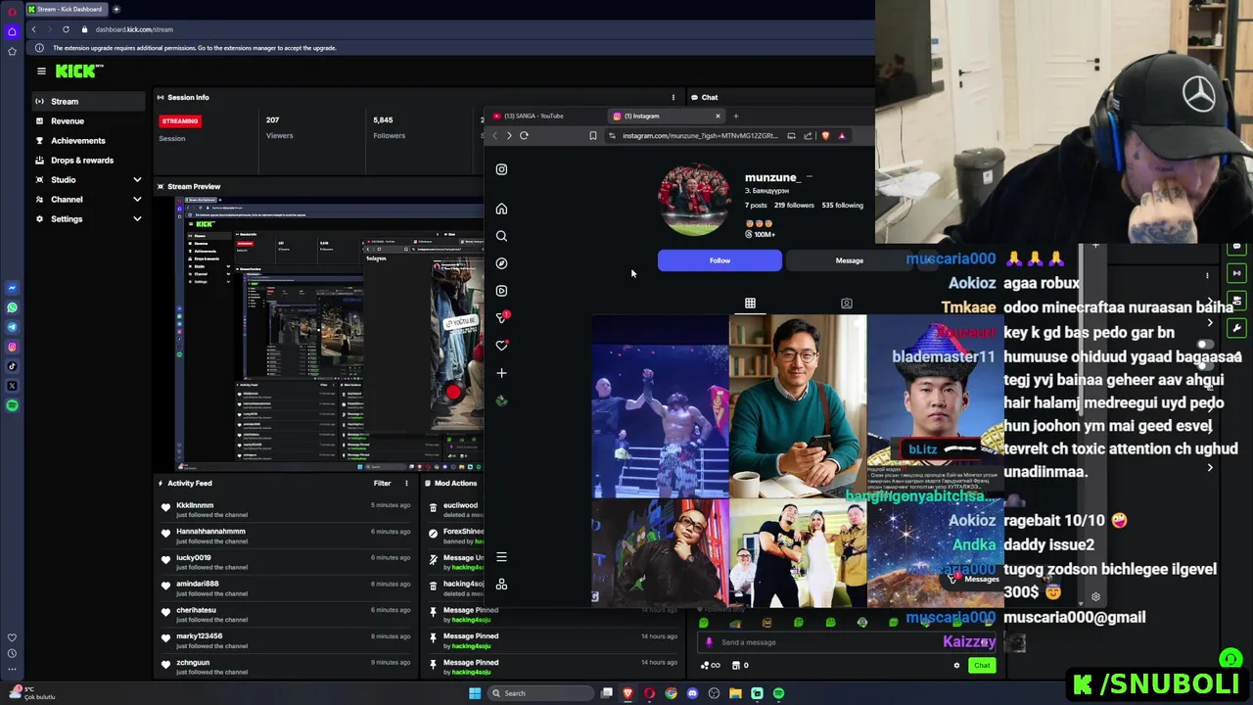The height and width of the screenshot is (705, 1253).
Task: Open Discord from Windows taskbar
Action: pyautogui.click(x=692, y=693)
